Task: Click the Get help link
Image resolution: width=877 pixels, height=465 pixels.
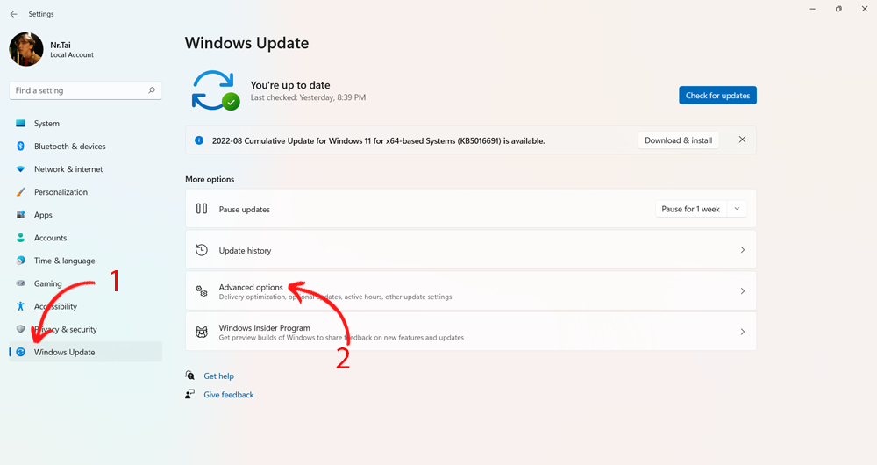Action: 218,376
